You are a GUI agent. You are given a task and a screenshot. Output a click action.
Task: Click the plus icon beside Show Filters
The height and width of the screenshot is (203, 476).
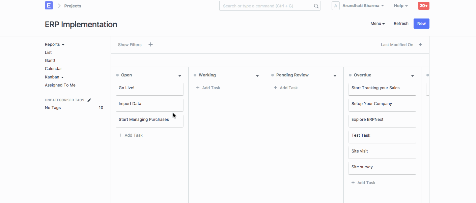150,44
